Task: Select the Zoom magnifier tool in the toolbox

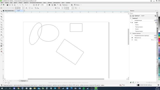Action: (1, 19)
